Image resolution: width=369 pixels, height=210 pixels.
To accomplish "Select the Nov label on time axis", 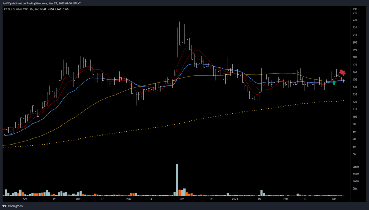I will [129, 198].
